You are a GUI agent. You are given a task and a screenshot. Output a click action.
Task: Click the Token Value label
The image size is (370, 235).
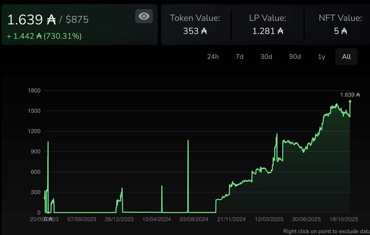[195, 18]
